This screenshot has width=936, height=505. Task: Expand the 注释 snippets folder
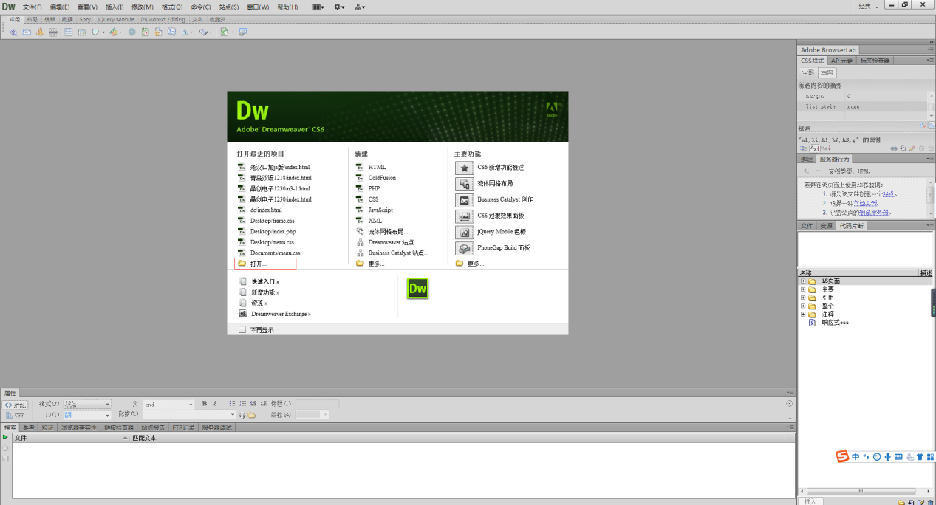pyautogui.click(x=803, y=315)
